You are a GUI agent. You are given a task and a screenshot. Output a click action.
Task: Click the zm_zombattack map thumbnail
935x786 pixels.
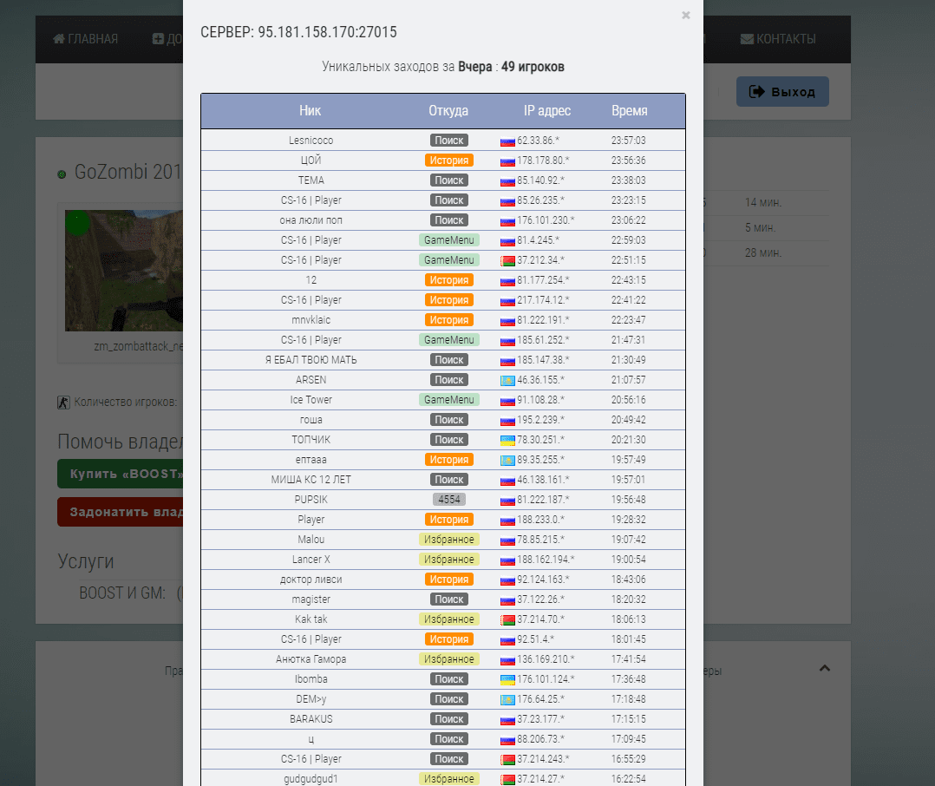(x=124, y=270)
